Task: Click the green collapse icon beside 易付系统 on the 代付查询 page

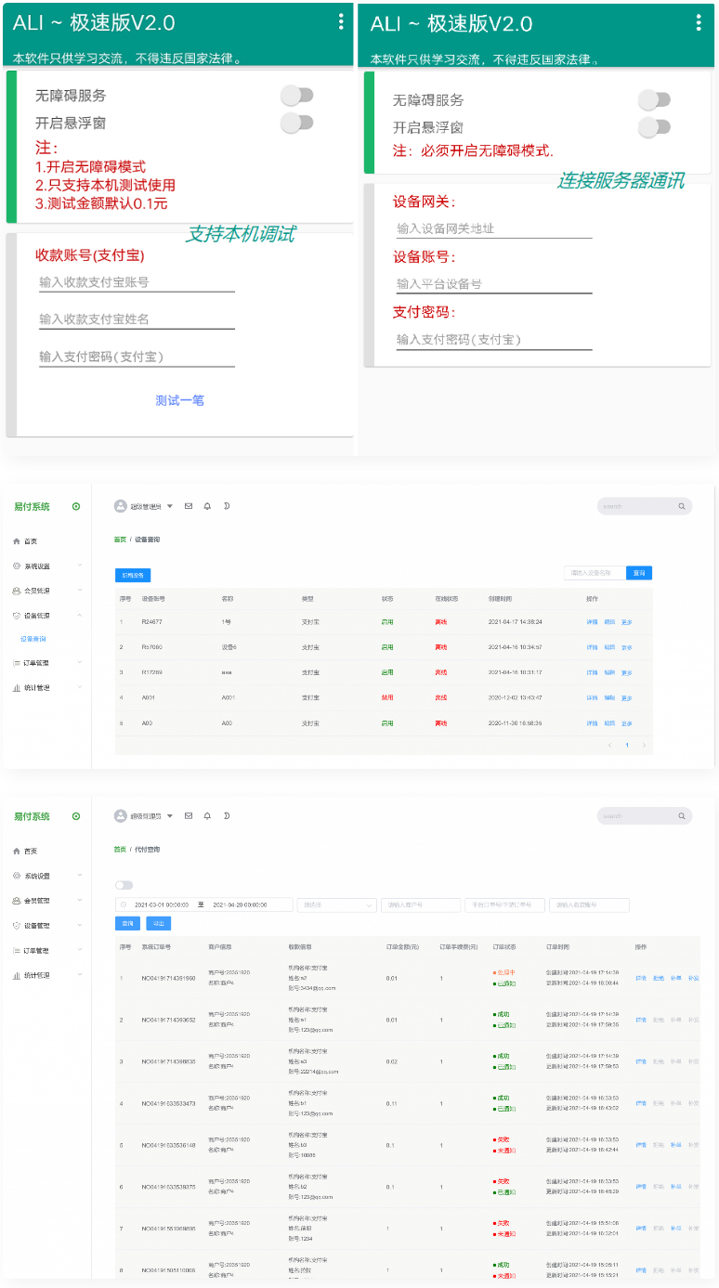Action: pos(76,816)
